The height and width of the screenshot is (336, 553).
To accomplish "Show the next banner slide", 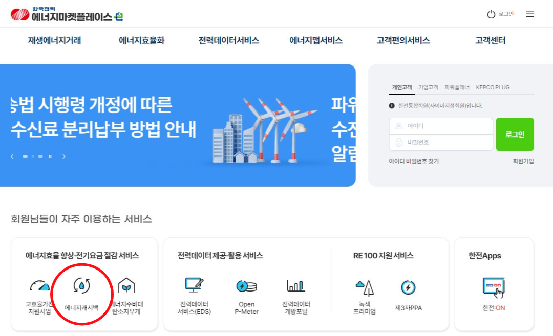I will pos(64,156).
